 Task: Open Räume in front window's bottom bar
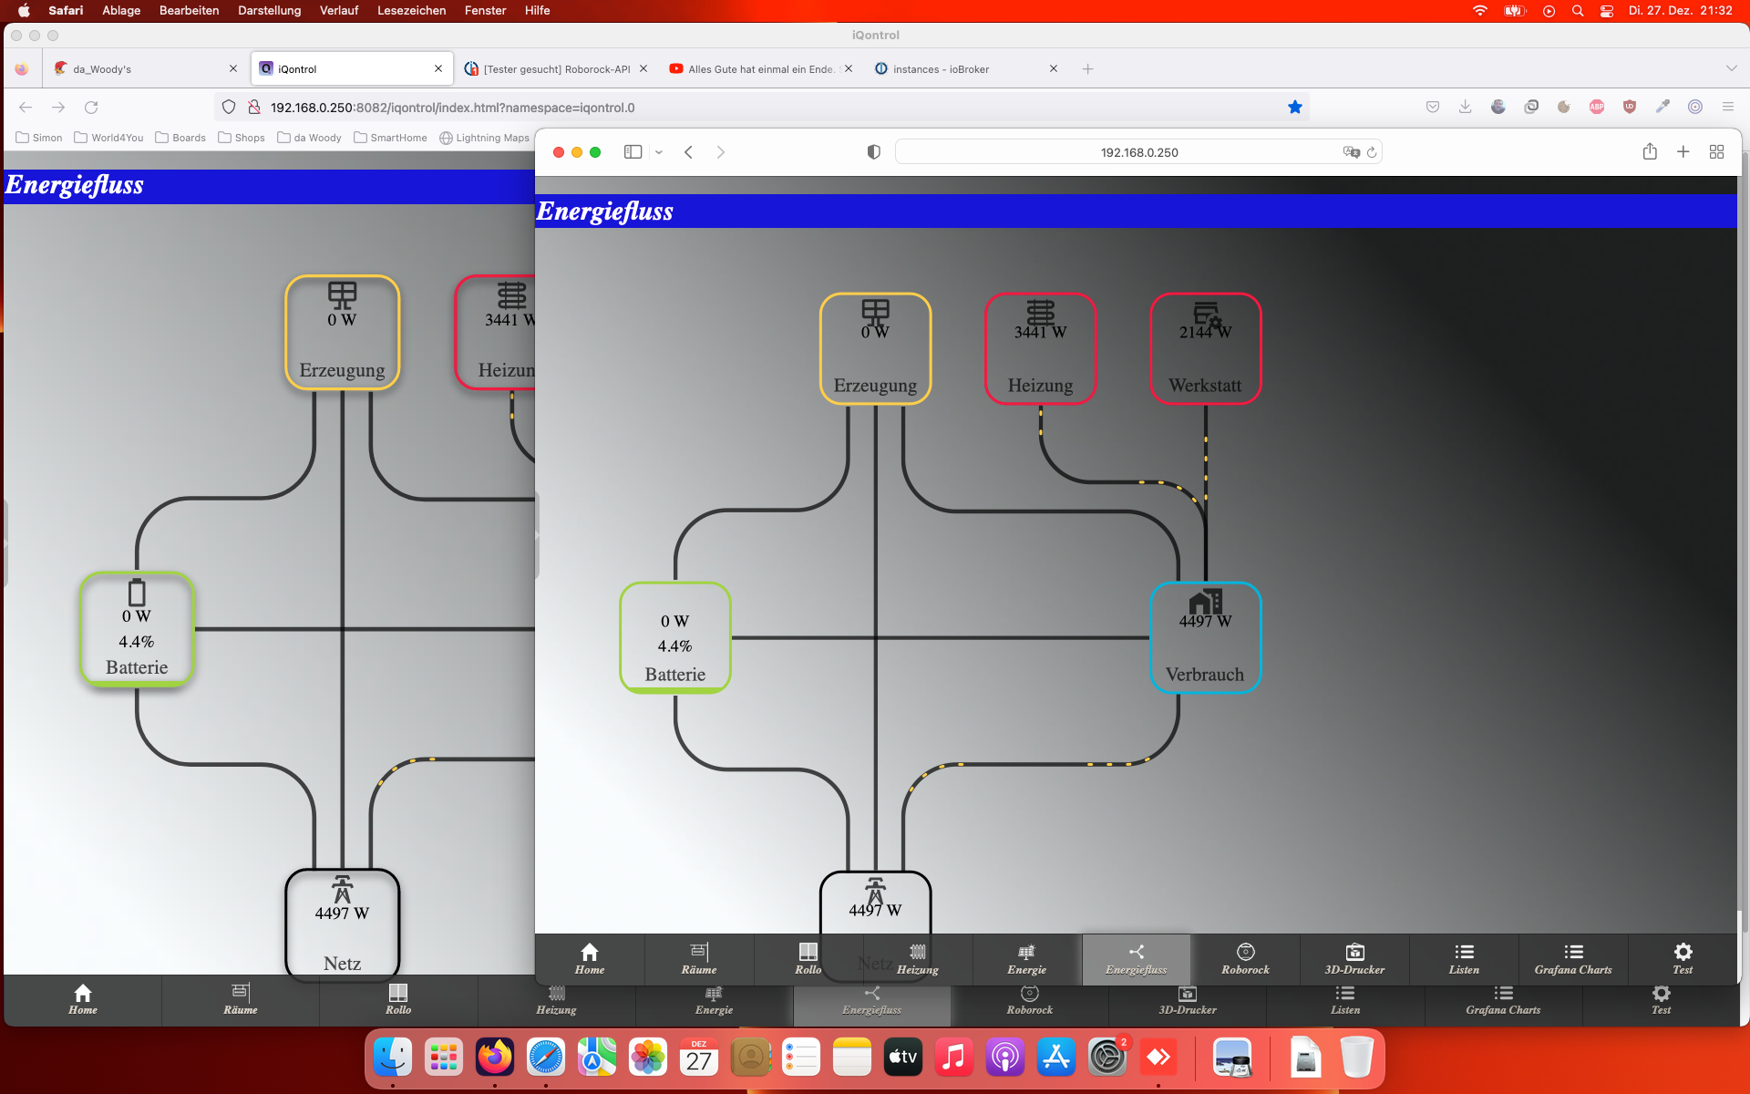(x=699, y=959)
